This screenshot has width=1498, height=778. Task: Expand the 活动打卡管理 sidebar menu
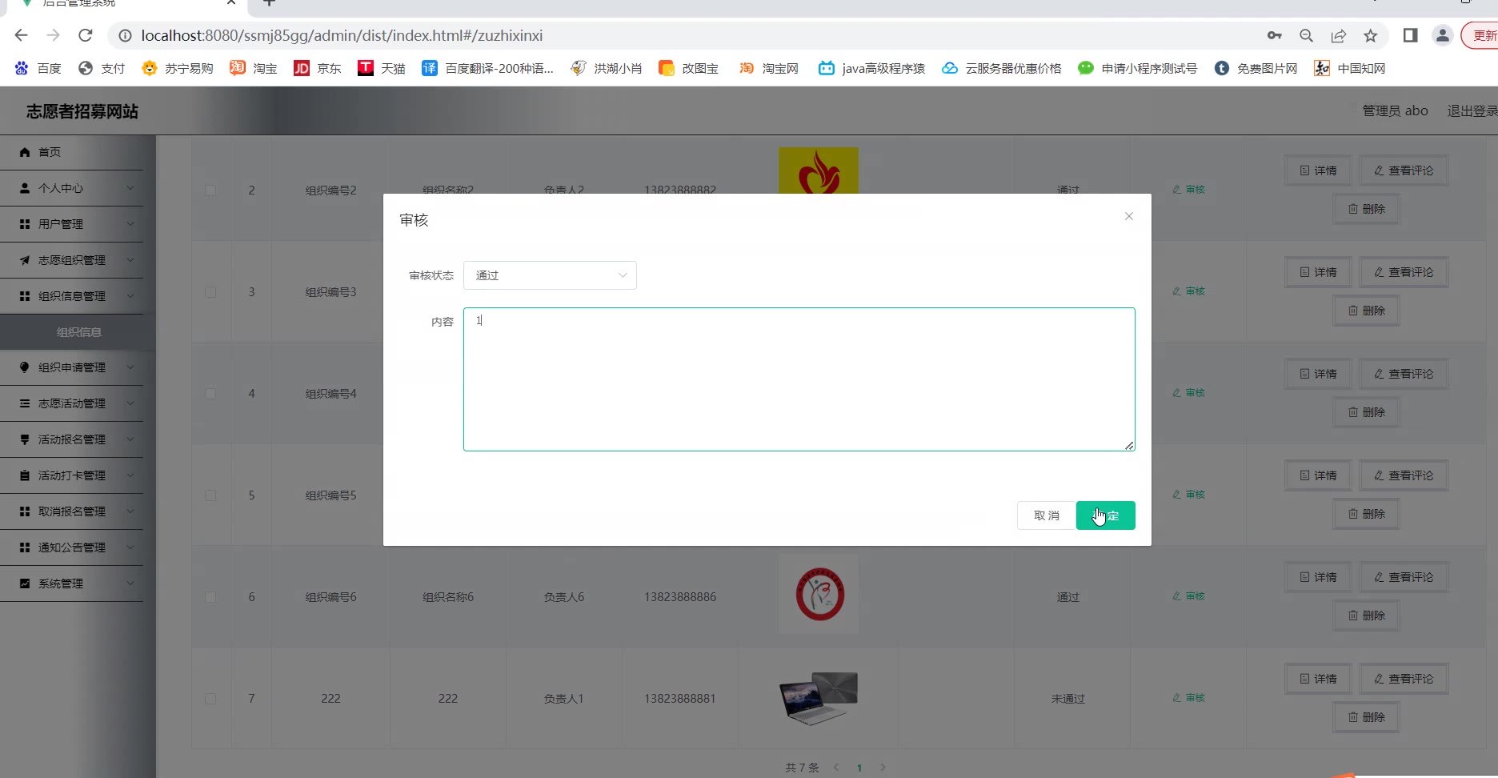[72, 475]
